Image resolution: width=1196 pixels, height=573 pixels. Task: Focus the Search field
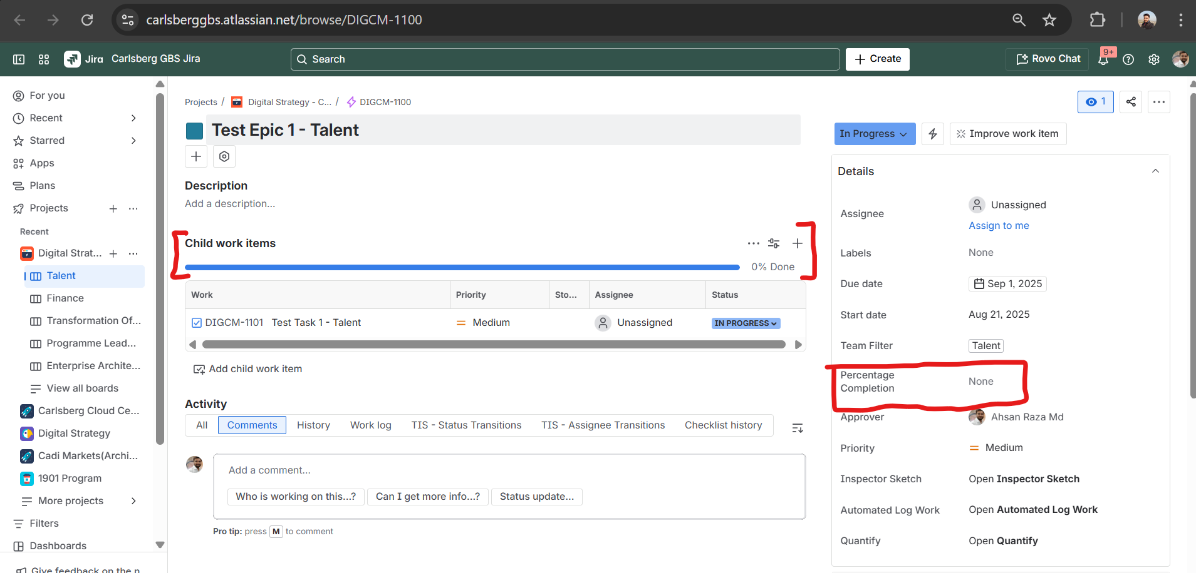(x=564, y=59)
